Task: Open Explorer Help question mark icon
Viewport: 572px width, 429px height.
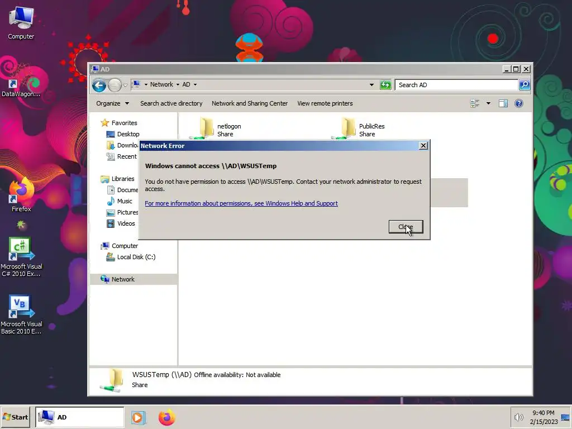Action: pyautogui.click(x=519, y=103)
